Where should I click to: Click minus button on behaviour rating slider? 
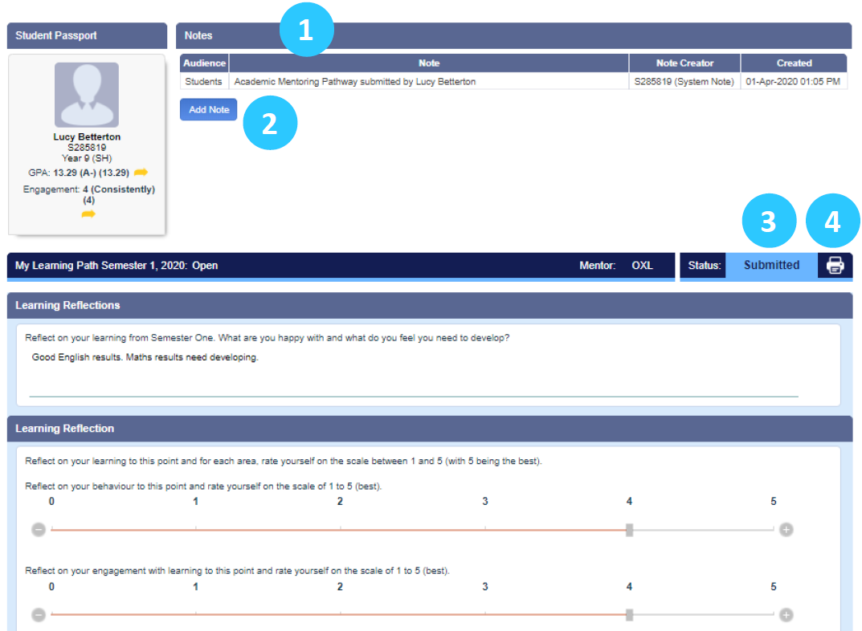(x=39, y=529)
